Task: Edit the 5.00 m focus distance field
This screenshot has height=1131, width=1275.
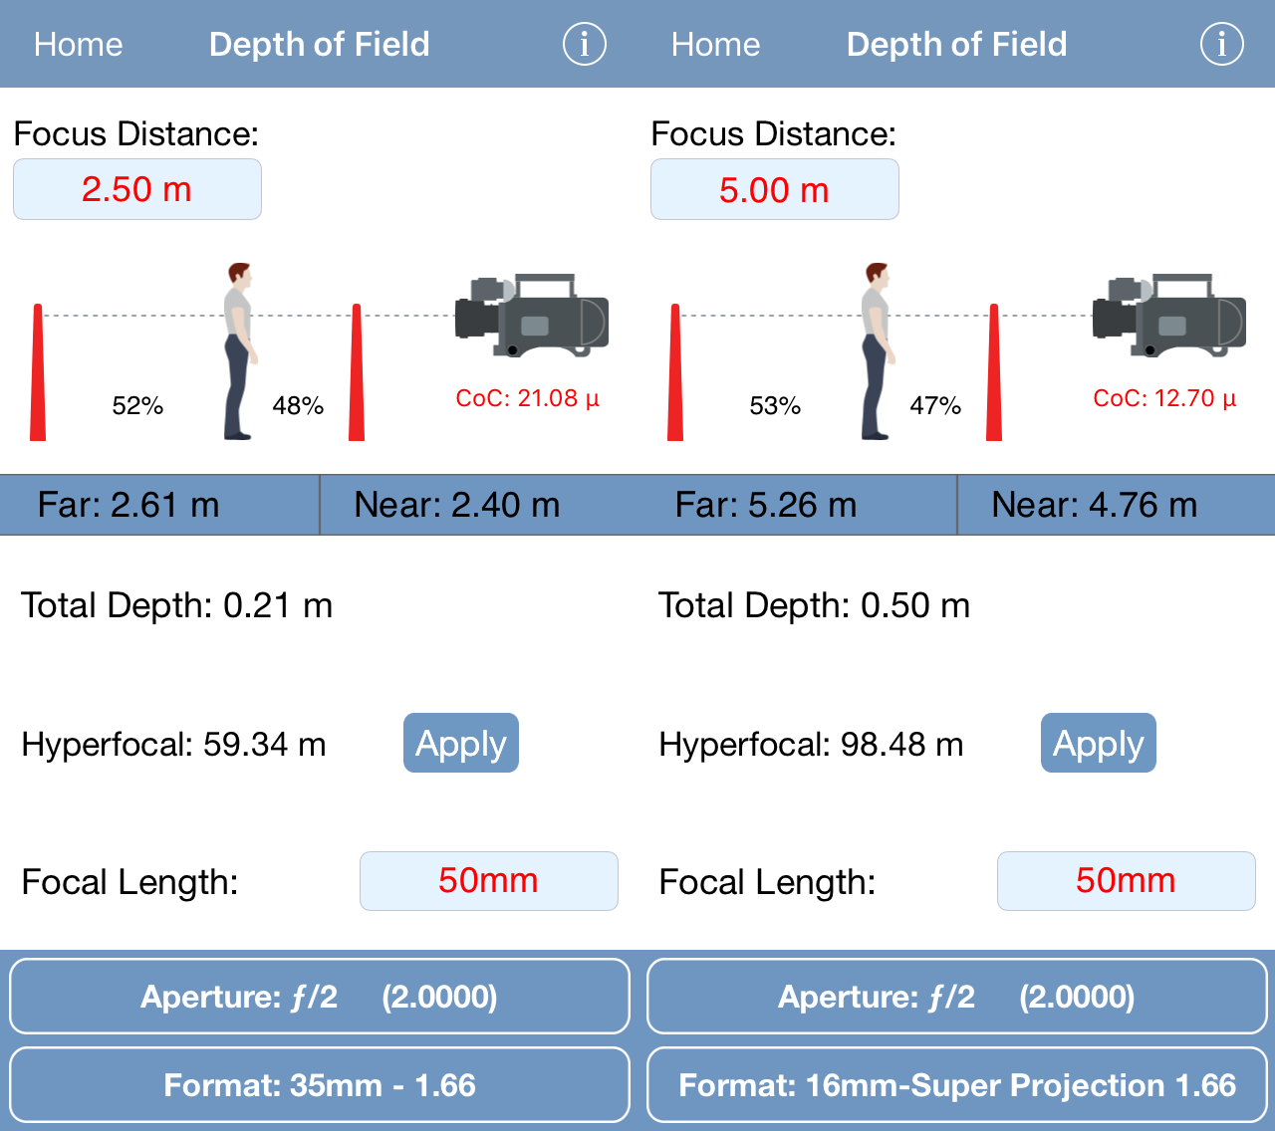Action: pos(775,189)
